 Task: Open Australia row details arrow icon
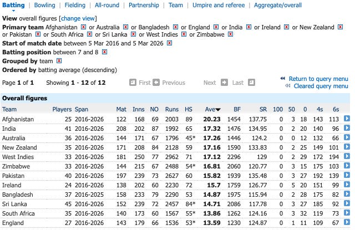click(347, 137)
